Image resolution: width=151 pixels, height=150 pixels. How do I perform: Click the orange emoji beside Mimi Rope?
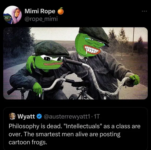pyautogui.click(x=61, y=11)
